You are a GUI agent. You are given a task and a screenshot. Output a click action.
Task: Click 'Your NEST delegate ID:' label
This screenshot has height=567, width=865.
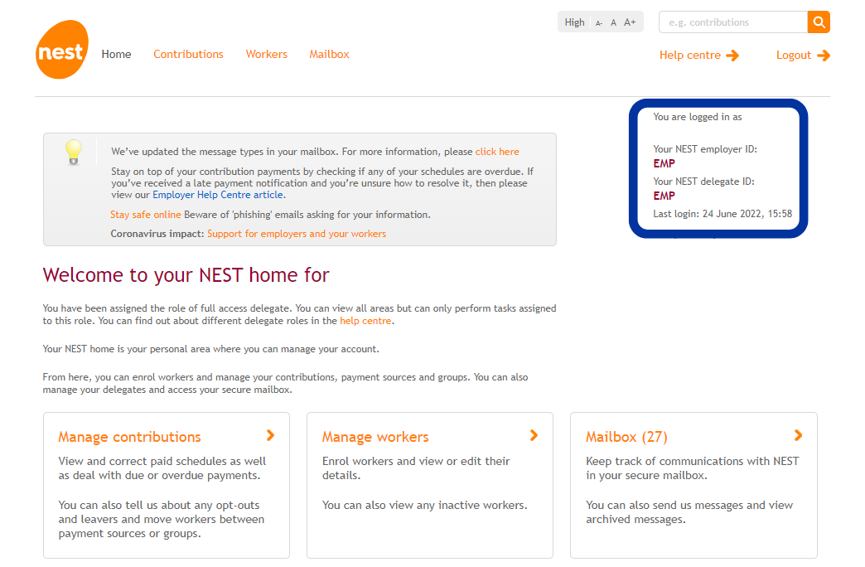pyautogui.click(x=703, y=181)
